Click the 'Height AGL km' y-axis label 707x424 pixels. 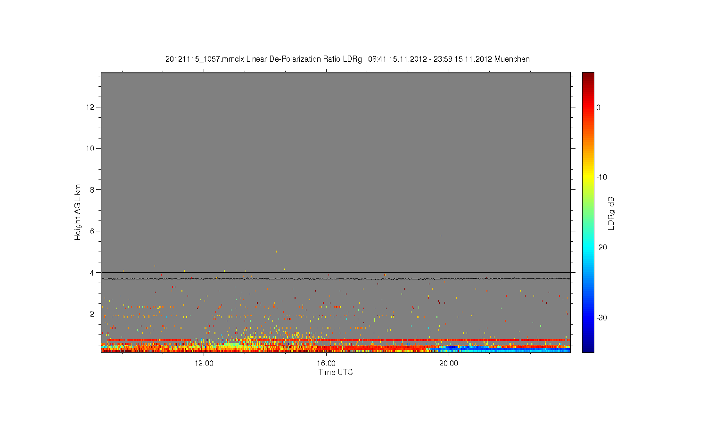click(x=78, y=212)
